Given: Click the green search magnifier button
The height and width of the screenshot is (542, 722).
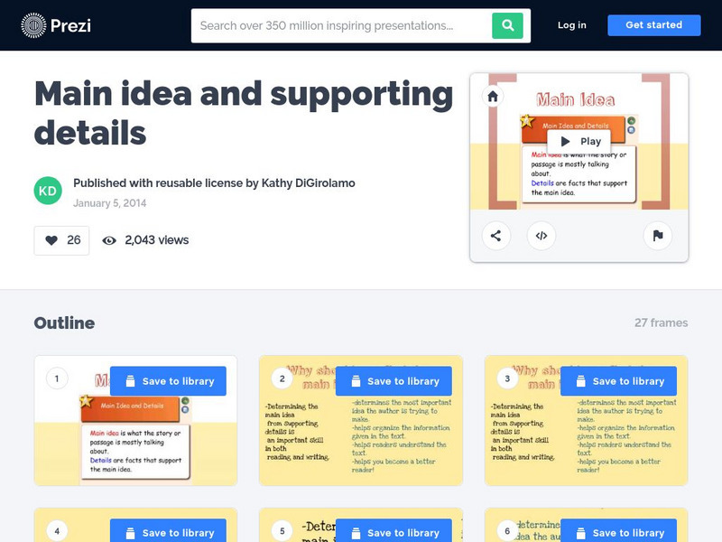Looking at the screenshot, I should (507, 25).
